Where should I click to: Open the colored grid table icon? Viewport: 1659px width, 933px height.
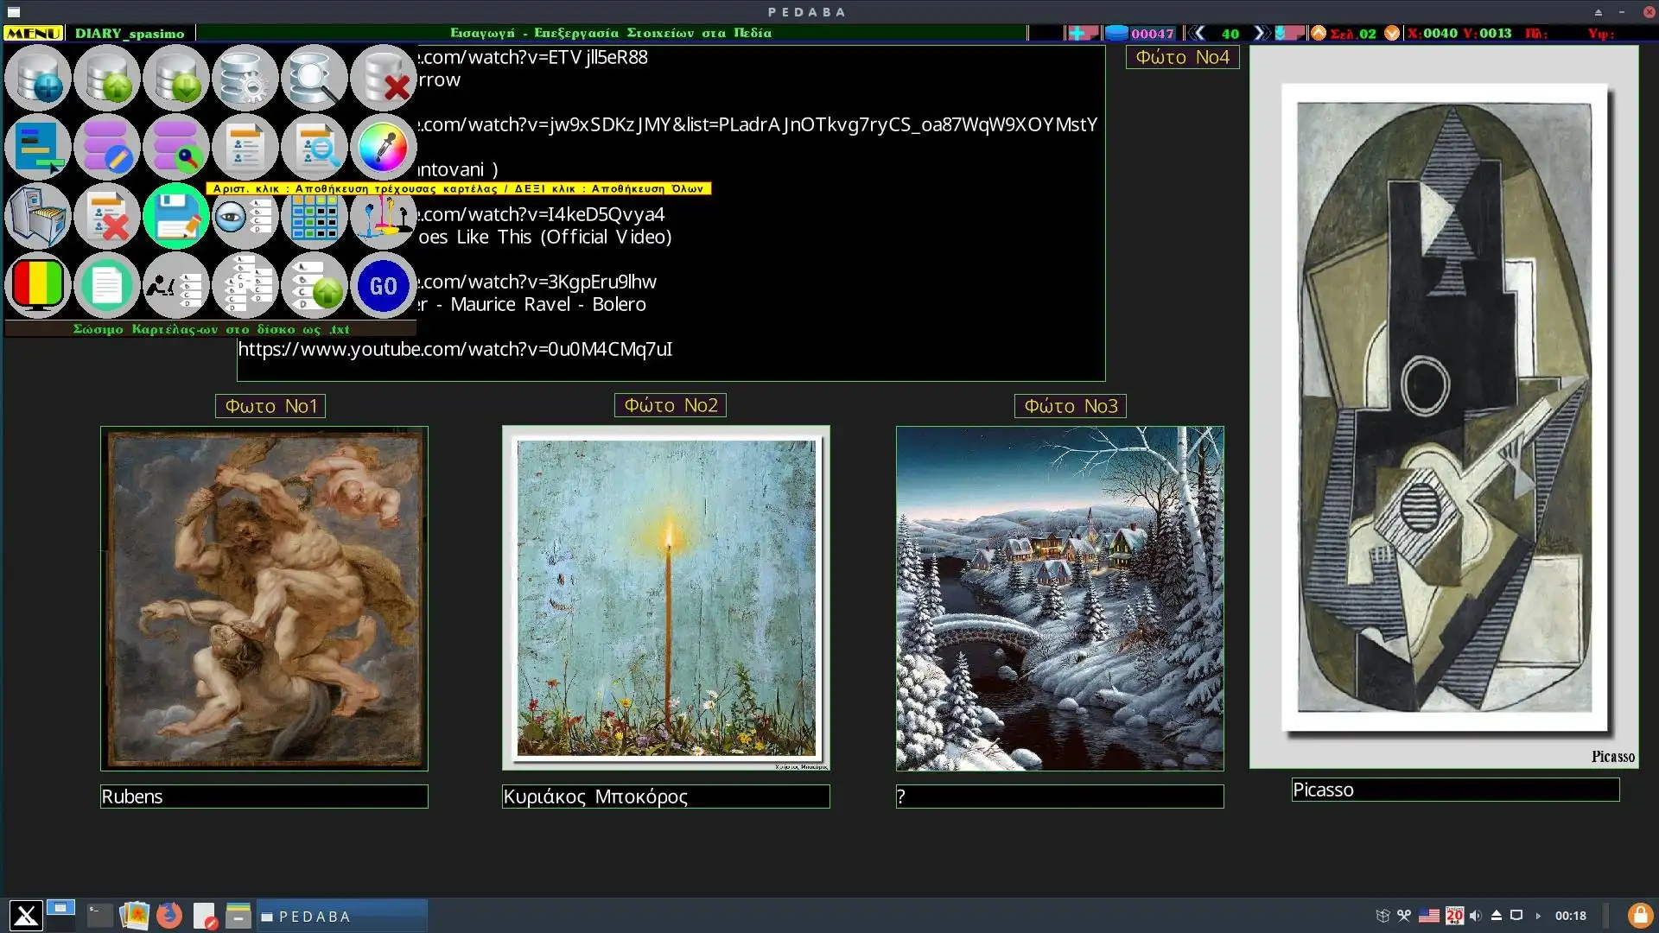click(314, 217)
